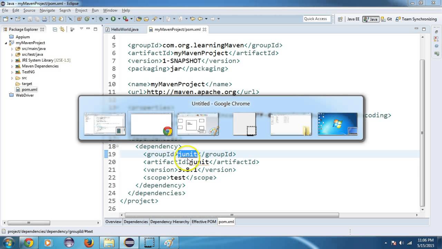Click the Save toolbar icon
This screenshot has height=249, width=442.
[x=30, y=19]
